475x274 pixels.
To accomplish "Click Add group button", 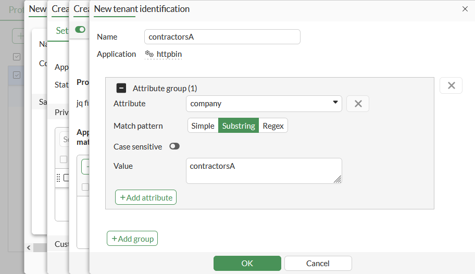I will pyautogui.click(x=132, y=239).
